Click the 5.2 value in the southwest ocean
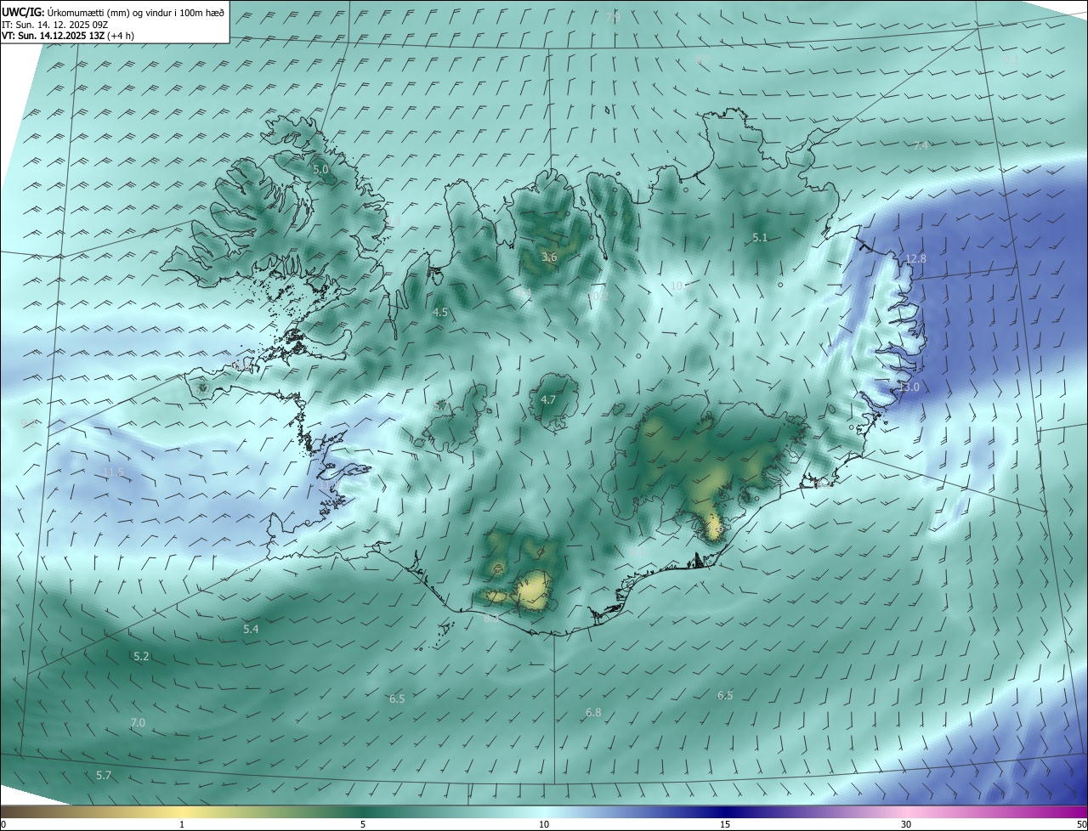The width and height of the screenshot is (1088, 831). coord(141,657)
